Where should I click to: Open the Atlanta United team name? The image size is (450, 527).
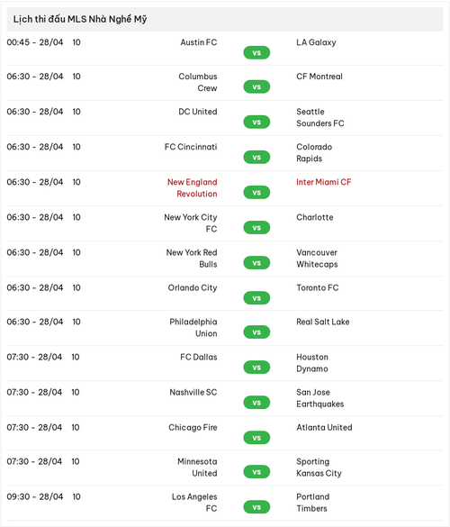(324, 428)
